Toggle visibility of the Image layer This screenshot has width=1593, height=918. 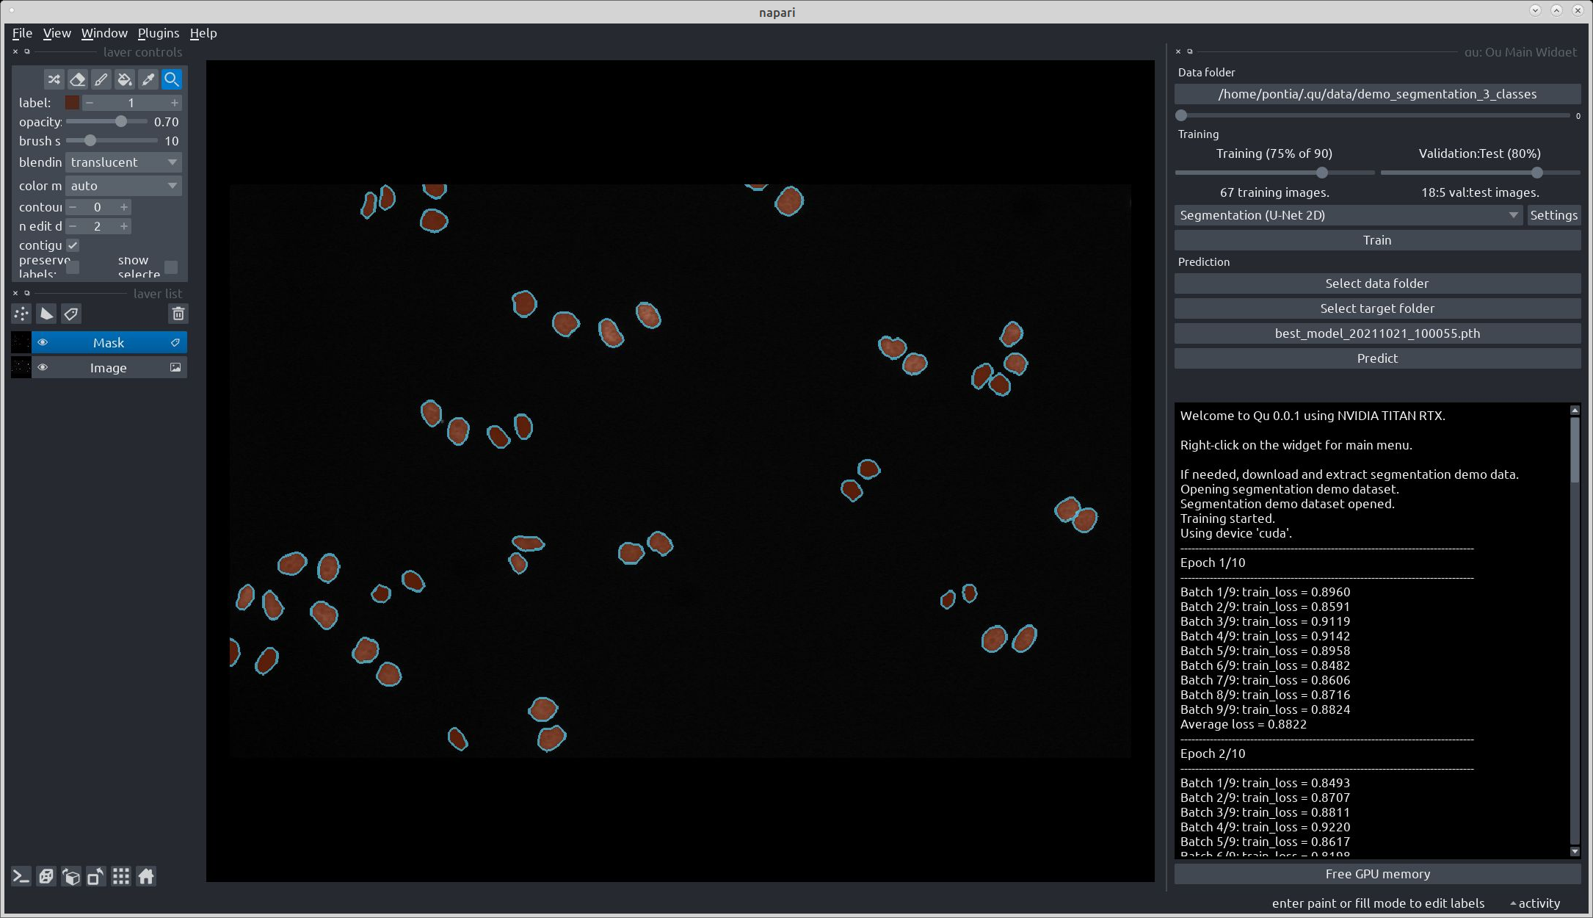pyautogui.click(x=43, y=368)
